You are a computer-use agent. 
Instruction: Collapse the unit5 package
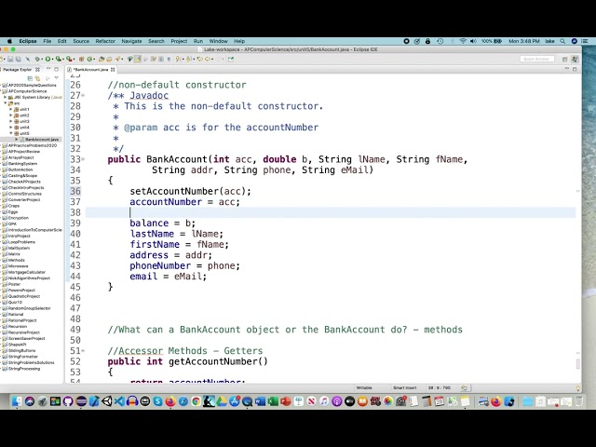point(11,133)
